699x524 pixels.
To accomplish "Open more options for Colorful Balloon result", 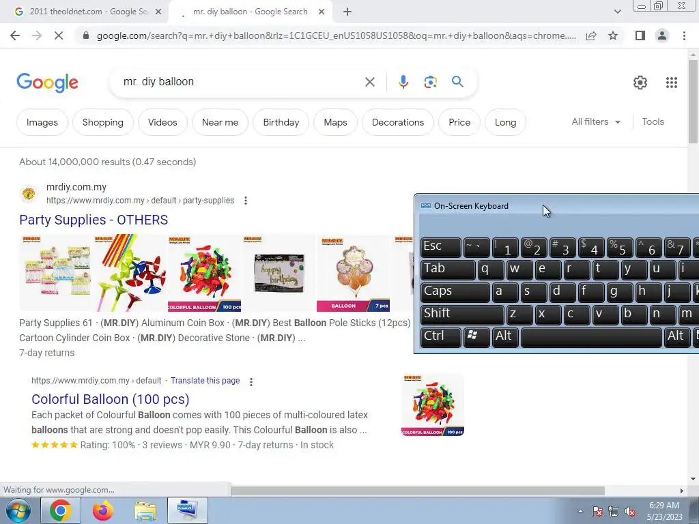I will (251, 382).
